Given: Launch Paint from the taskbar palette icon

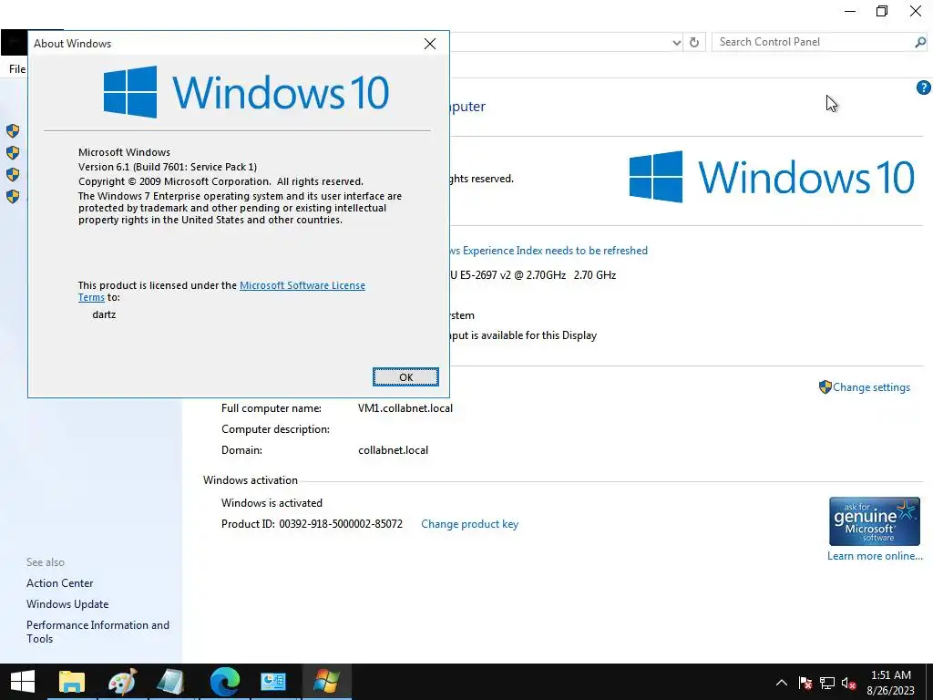Looking at the screenshot, I should [x=123, y=682].
